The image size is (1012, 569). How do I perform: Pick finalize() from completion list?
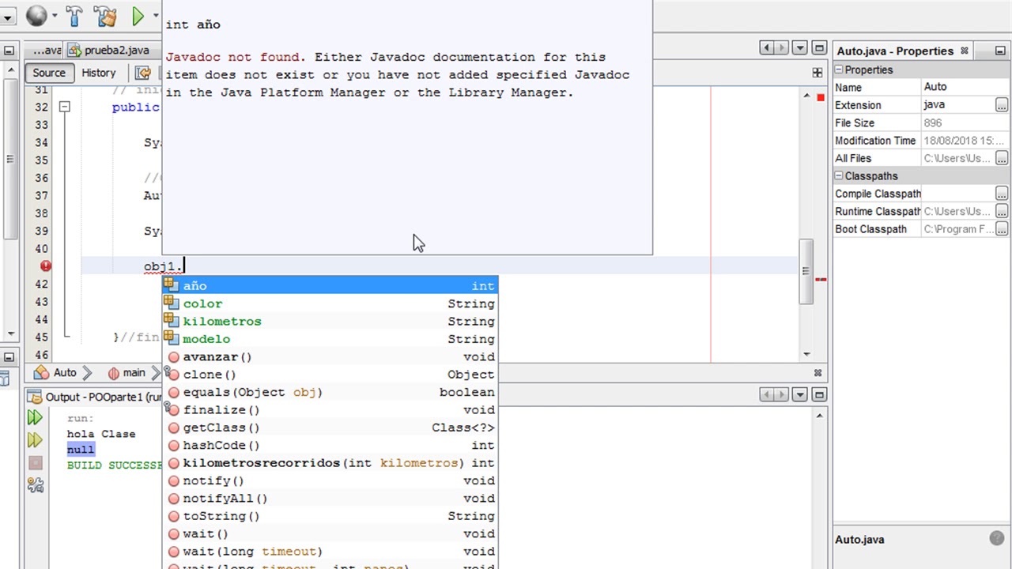pos(330,410)
